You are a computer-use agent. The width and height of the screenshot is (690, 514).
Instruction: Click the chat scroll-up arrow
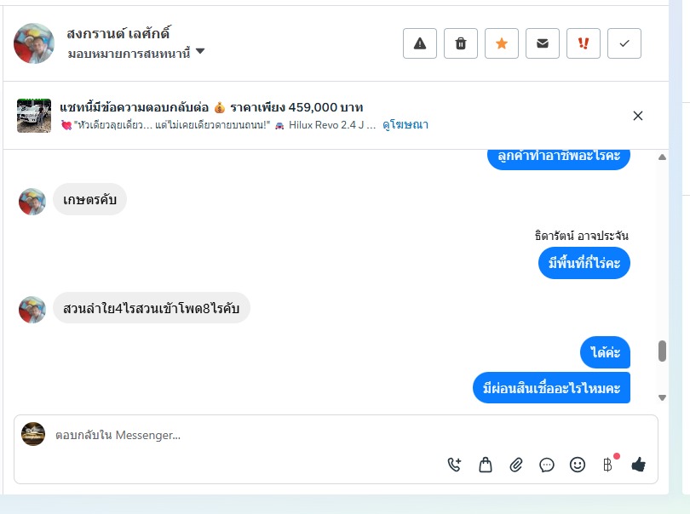coord(662,157)
